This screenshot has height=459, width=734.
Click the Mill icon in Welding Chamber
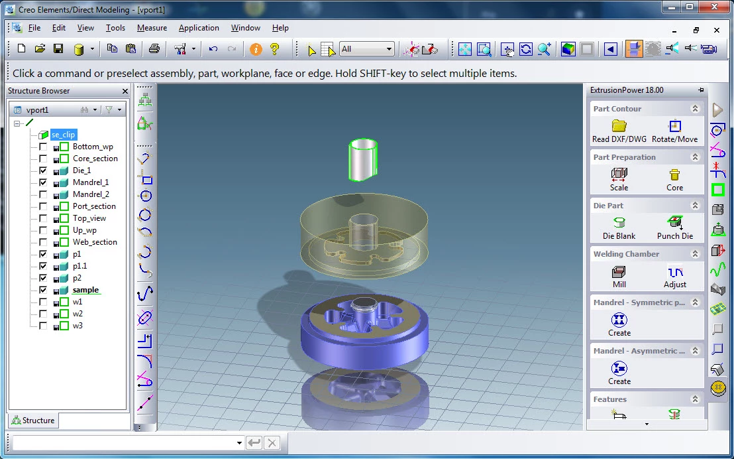(x=619, y=271)
